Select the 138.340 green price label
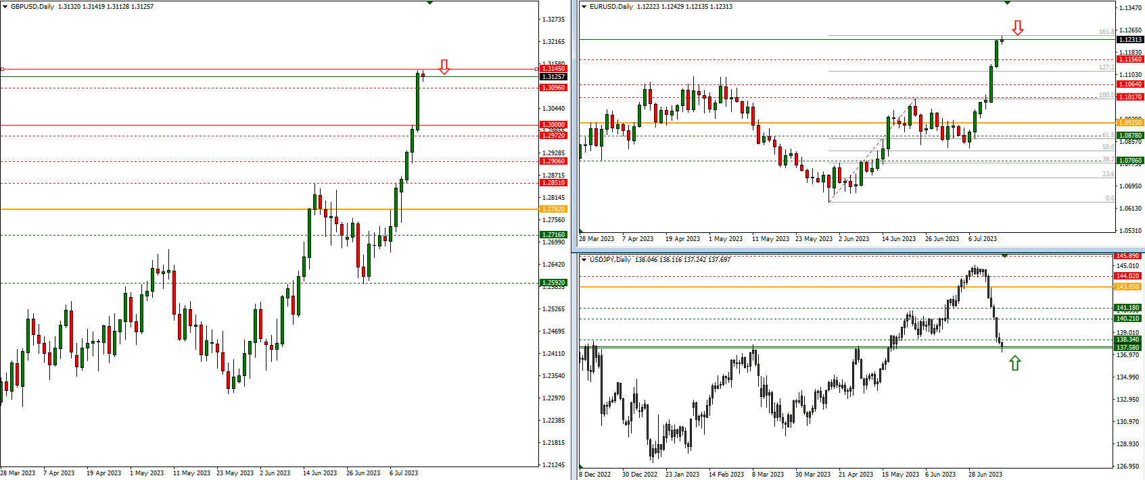The image size is (1145, 480). click(1127, 340)
